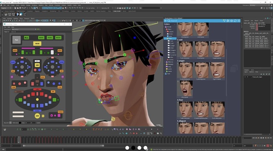Open the Shading menu of the viewport panel

click(x=9, y=18)
